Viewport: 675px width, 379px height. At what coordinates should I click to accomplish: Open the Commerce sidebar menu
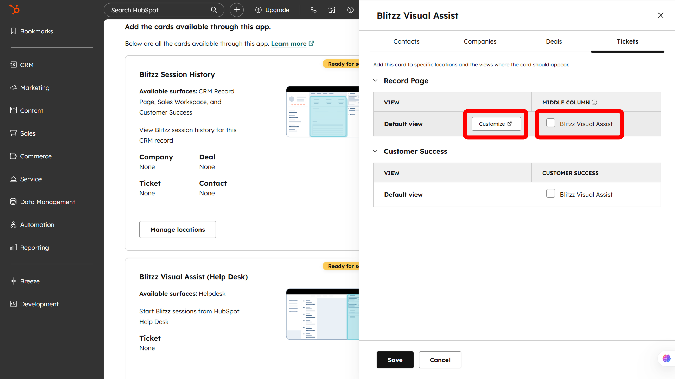pos(31,156)
